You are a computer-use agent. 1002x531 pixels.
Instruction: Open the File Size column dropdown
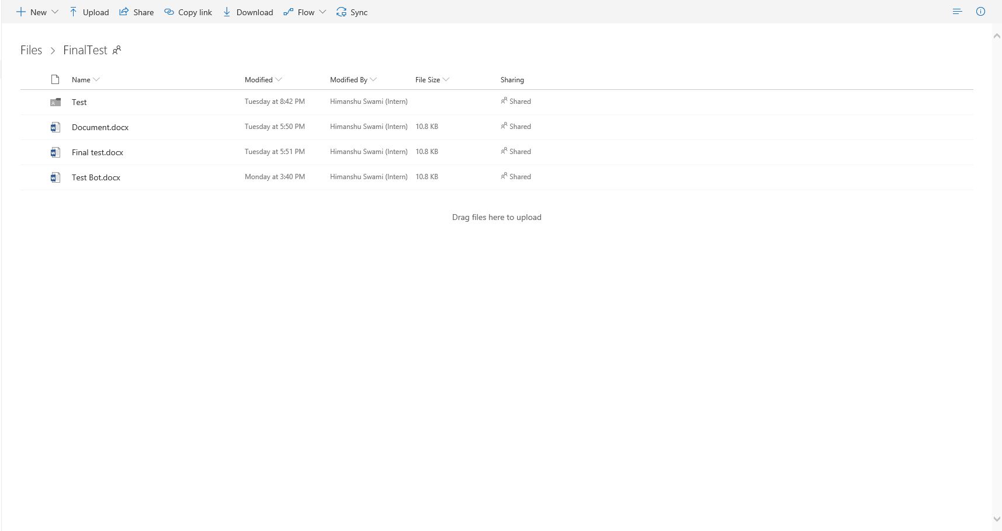click(446, 79)
